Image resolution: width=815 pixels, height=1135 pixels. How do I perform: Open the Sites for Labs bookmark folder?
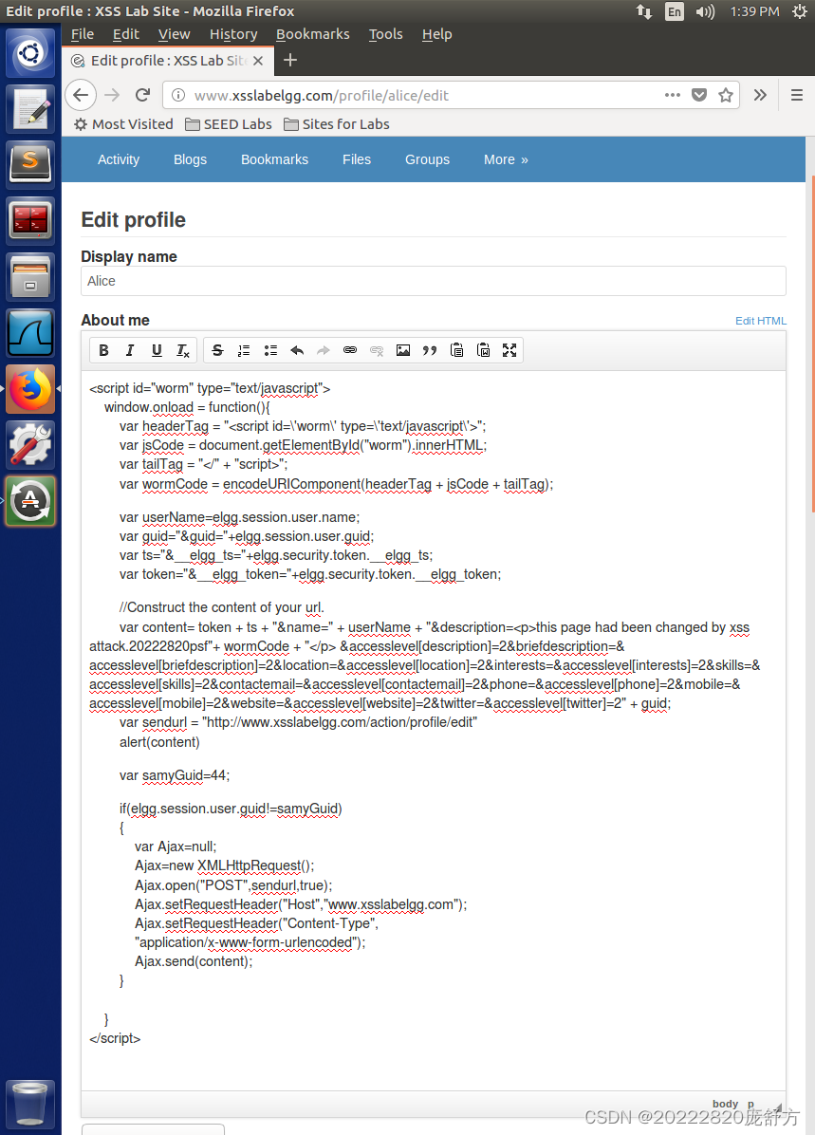(x=337, y=123)
